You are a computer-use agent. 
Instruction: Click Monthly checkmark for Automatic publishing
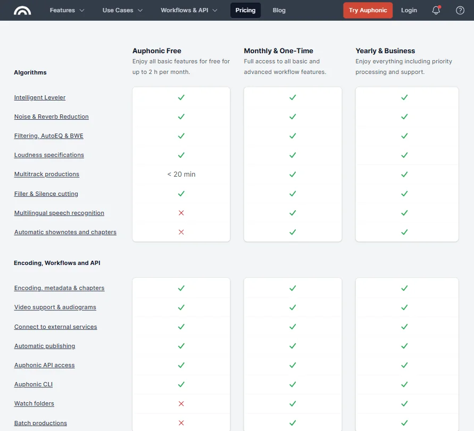pos(293,346)
